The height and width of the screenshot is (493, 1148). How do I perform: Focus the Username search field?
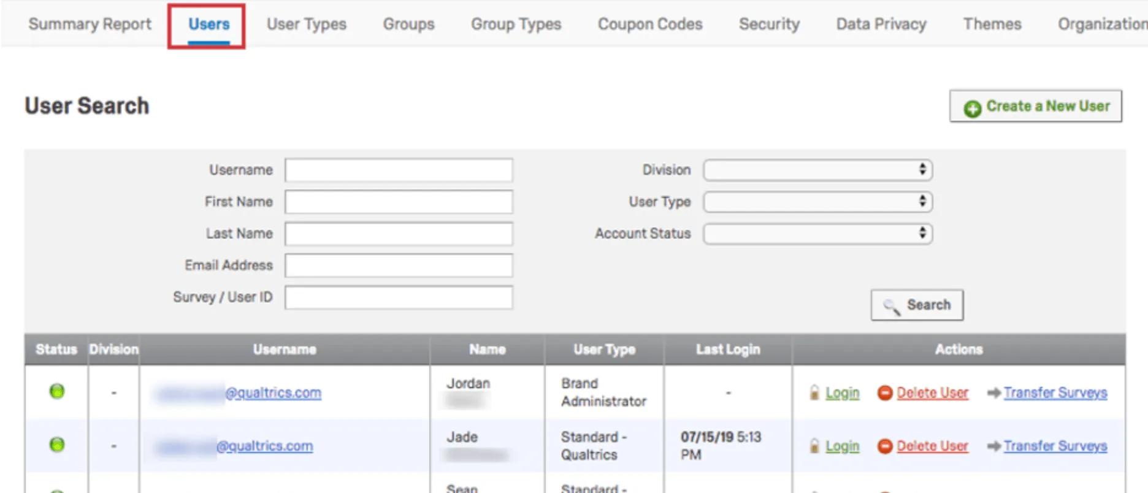pos(399,170)
